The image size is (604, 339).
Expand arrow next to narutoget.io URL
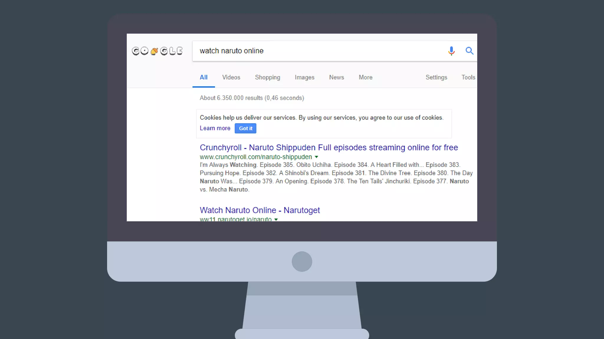pyautogui.click(x=276, y=219)
